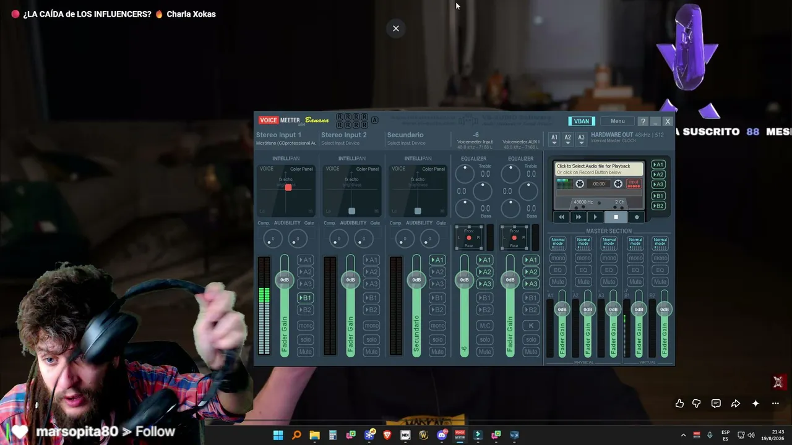
Task: Close the video overlay with the X
Action: 396,28
